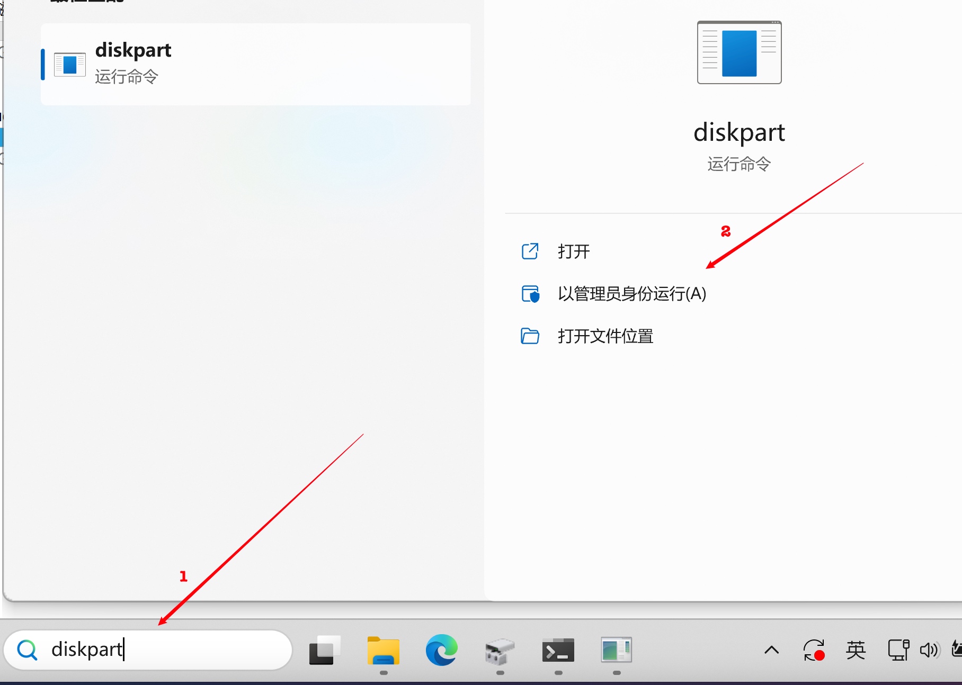Screen dimensions: 962x685
Task: Click the magnifier icon in search box
Action: (27, 650)
